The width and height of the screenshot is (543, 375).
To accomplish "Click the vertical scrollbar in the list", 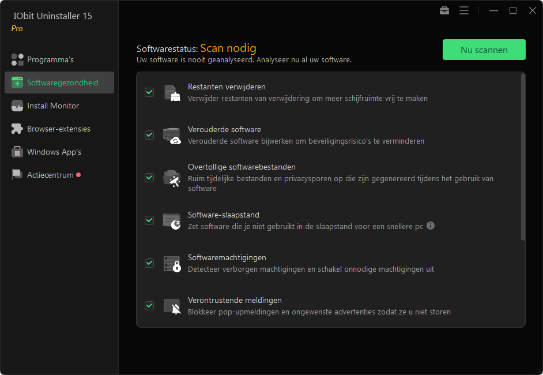I will (x=523, y=156).
